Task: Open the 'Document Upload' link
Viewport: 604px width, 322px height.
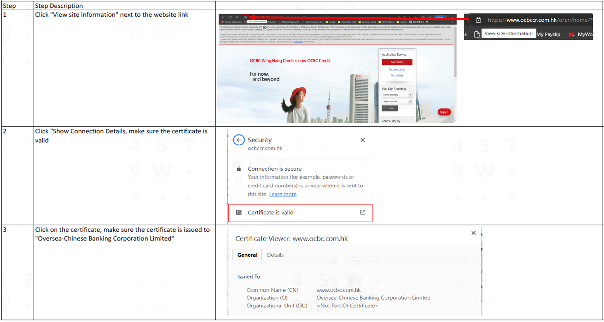Action: point(397,69)
